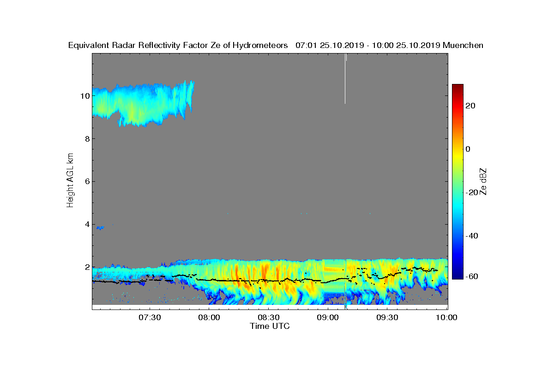Click the white vertical line near 09:08
This screenshot has width=554, height=369.
click(345, 78)
